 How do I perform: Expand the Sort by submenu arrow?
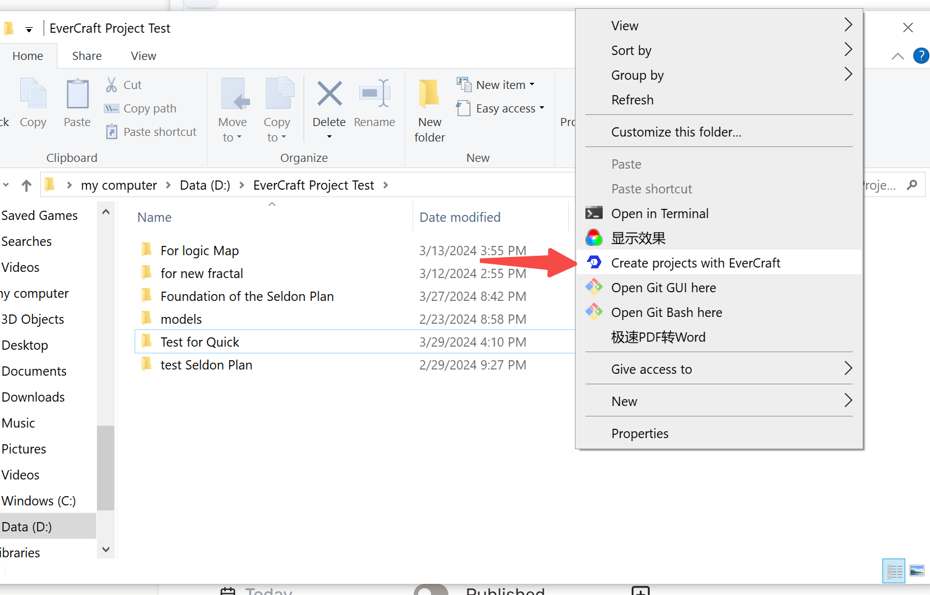(848, 49)
